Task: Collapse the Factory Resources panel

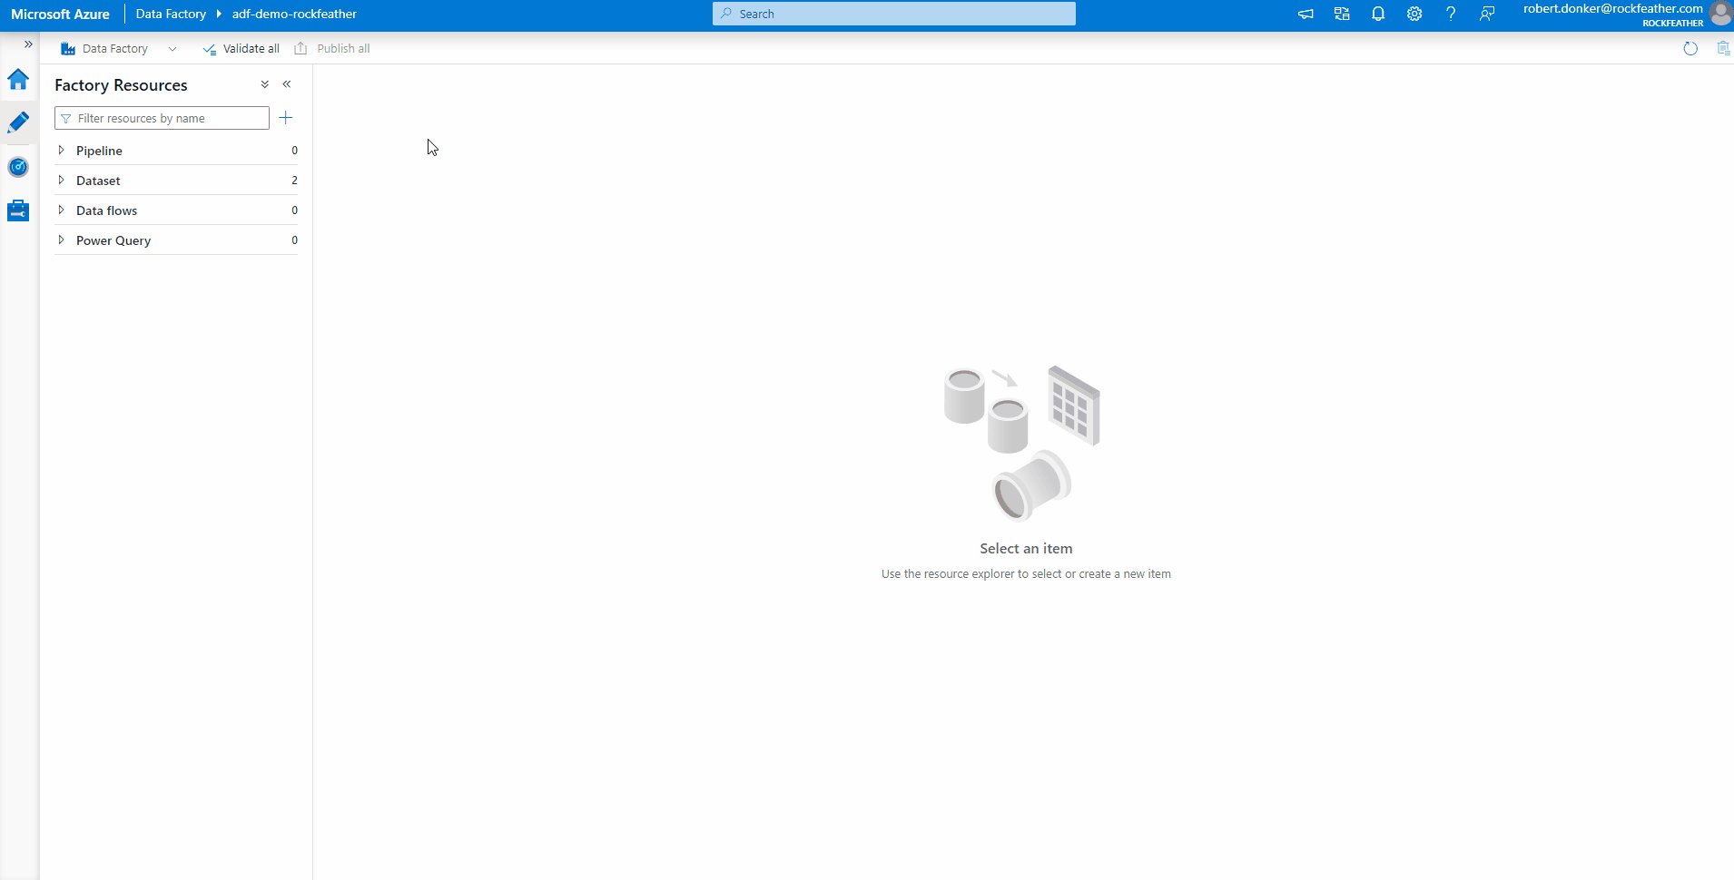Action: (287, 84)
